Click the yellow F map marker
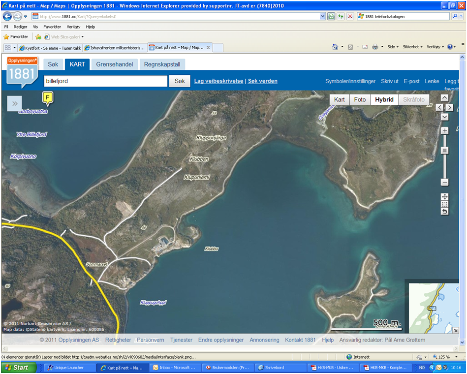Screen dimensions: 467x374 [x=47, y=98]
